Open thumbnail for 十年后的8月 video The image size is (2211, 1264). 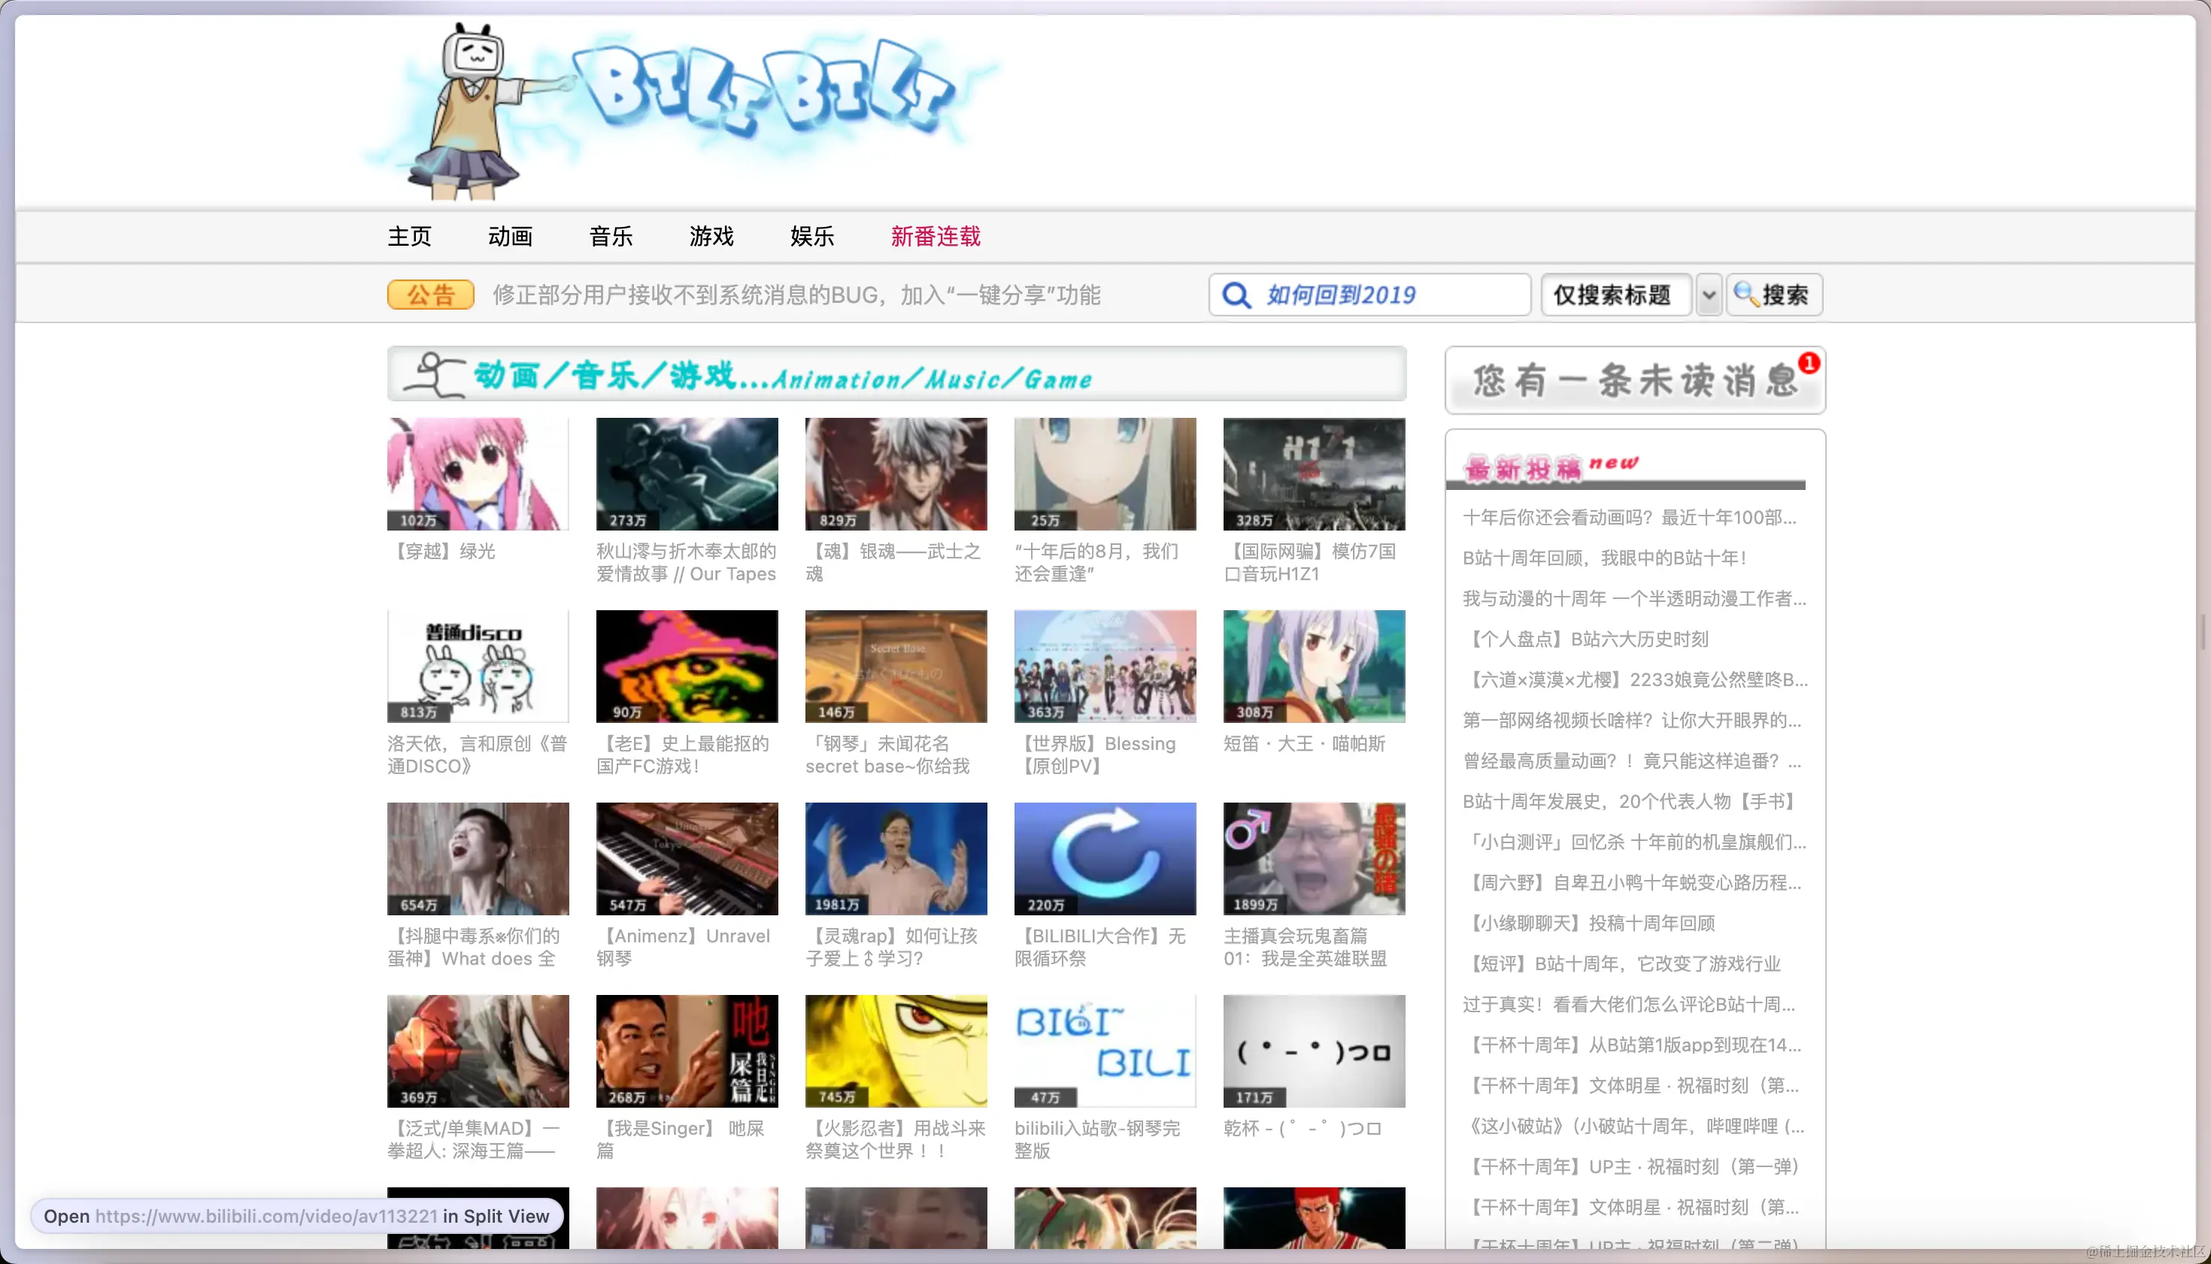coord(1105,474)
